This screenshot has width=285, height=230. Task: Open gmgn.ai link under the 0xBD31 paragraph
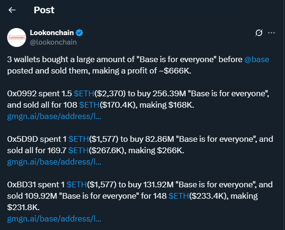click(54, 219)
